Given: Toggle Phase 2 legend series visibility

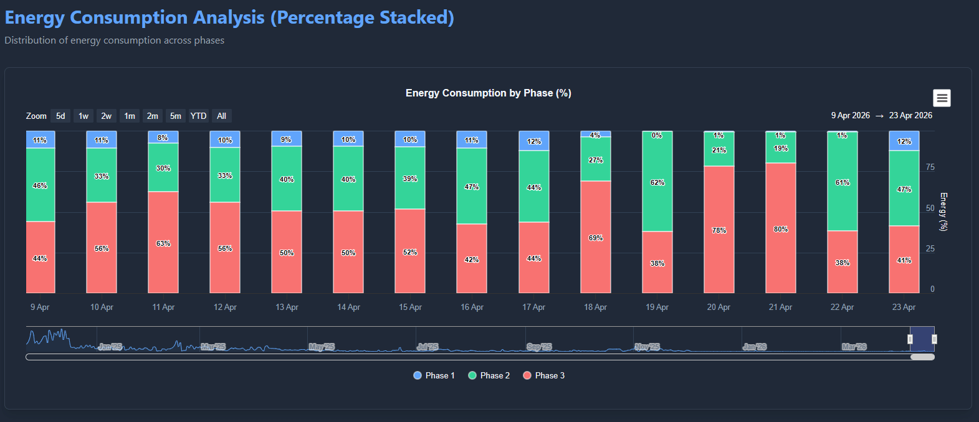Looking at the screenshot, I should (x=489, y=375).
